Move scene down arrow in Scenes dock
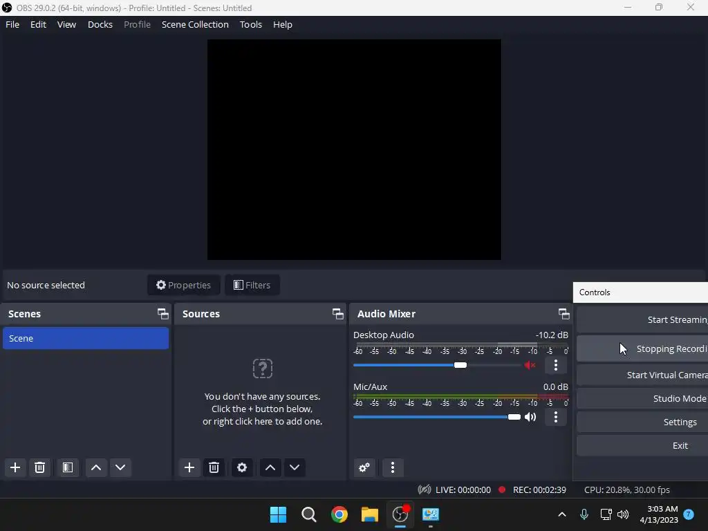Viewport: 708px width, 531px height. tap(120, 467)
